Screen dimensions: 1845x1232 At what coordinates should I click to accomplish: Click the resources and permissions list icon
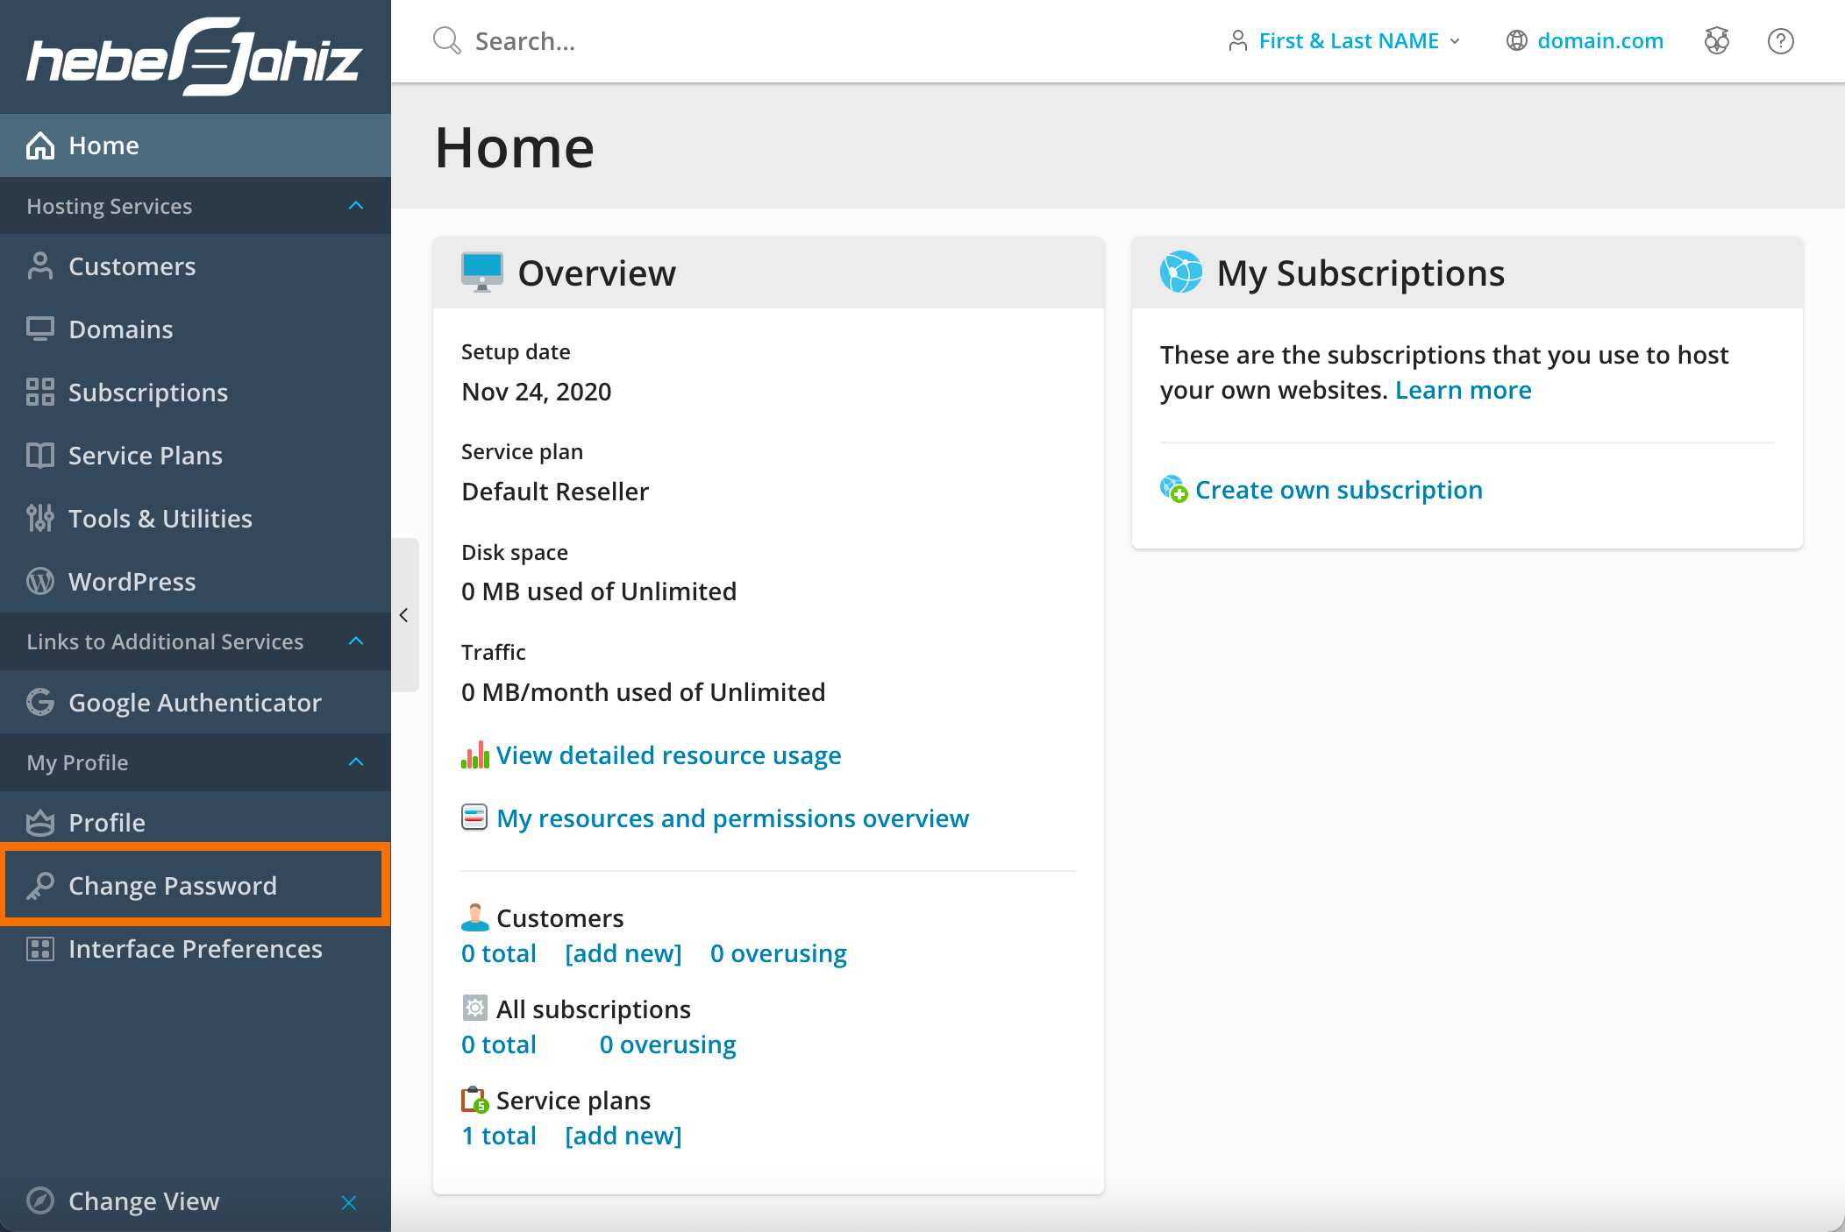pyautogui.click(x=474, y=818)
